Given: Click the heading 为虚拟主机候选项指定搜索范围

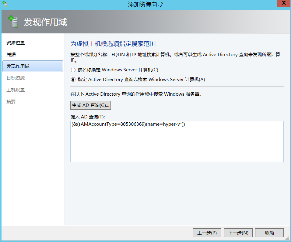Looking at the screenshot, I should (x=113, y=44).
